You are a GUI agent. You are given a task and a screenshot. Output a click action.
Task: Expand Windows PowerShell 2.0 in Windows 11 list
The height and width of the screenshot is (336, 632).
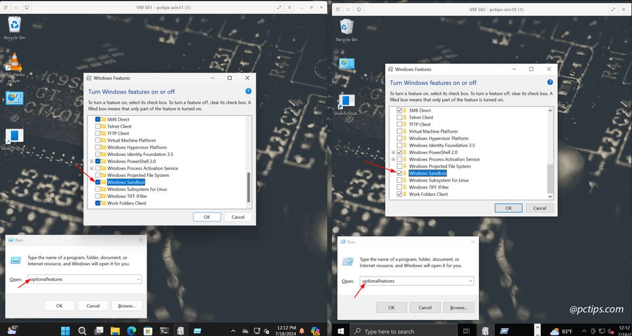point(92,161)
